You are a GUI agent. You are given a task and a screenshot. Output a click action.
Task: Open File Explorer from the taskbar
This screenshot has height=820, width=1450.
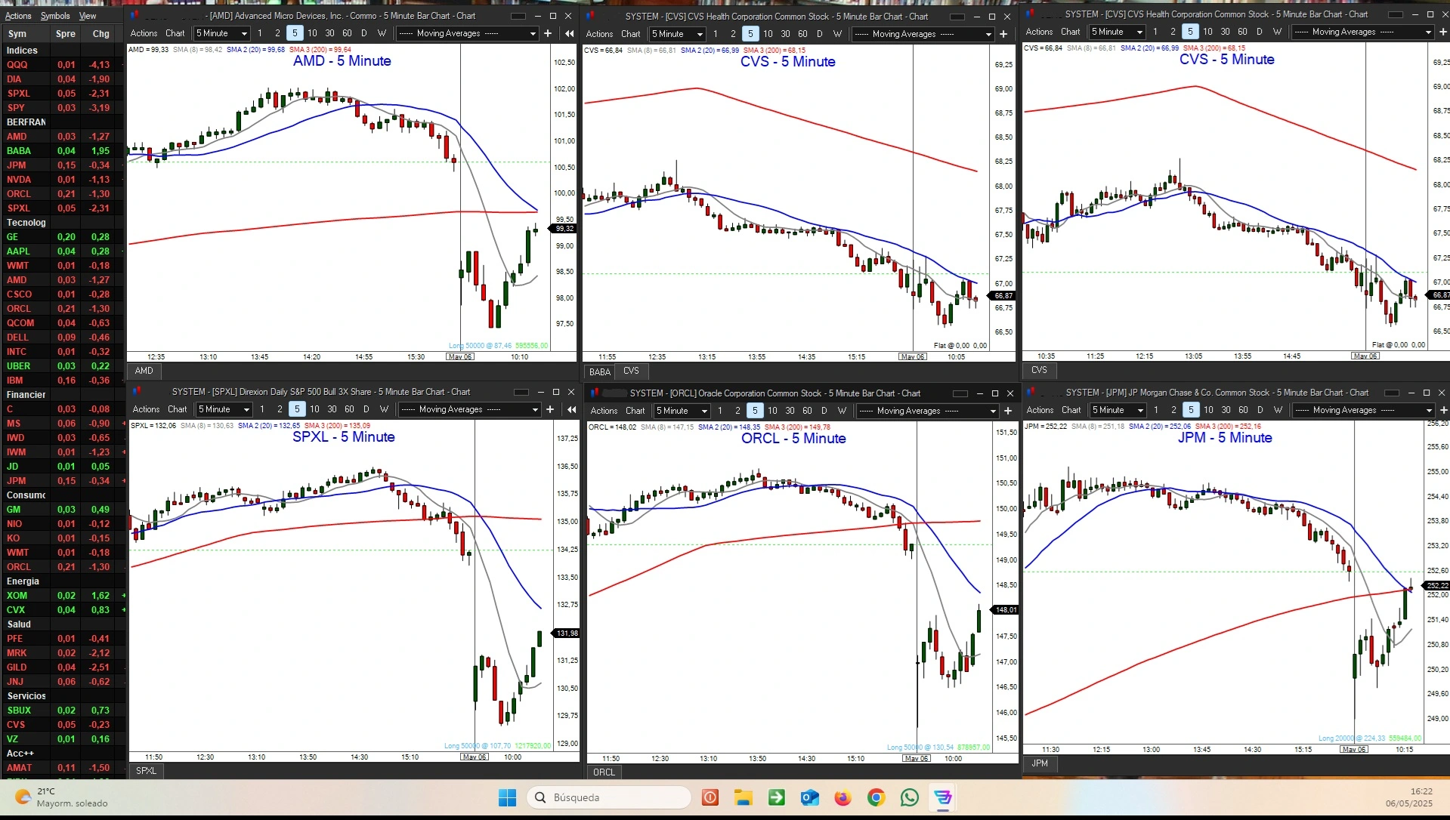tap(743, 797)
